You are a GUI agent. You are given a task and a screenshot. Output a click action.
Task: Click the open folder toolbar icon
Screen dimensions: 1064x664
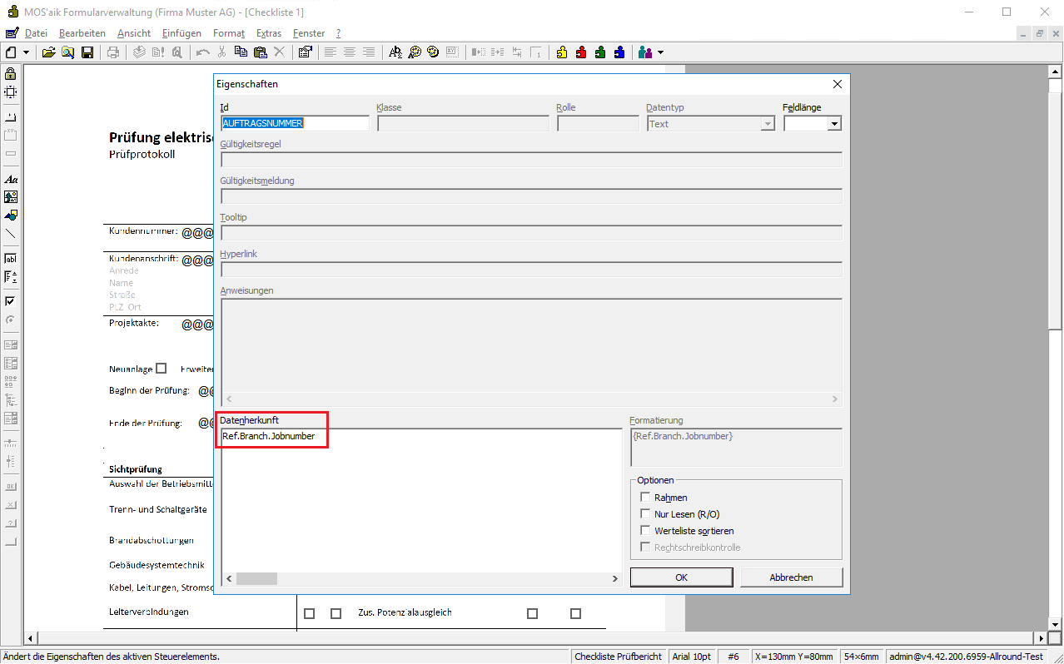(x=49, y=52)
